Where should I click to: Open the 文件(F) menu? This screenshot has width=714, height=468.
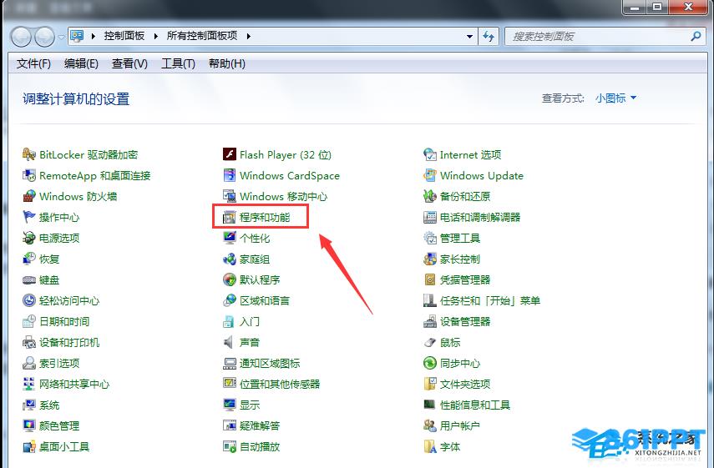pos(33,63)
